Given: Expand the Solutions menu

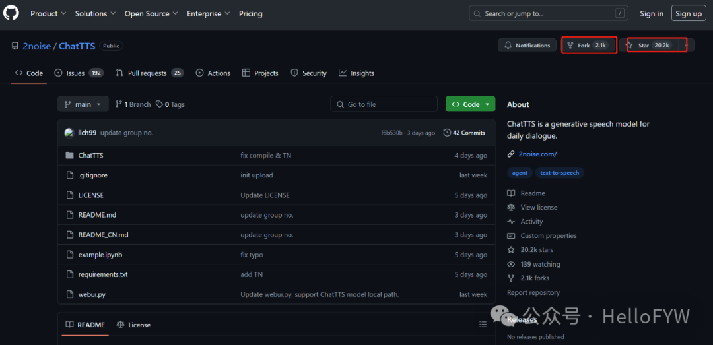Looking at the screenshot, I should [95, 14].
